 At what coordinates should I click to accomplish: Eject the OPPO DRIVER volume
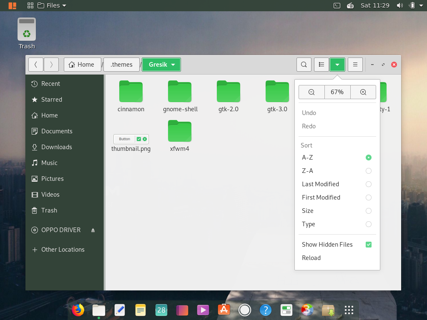[93, 230]
